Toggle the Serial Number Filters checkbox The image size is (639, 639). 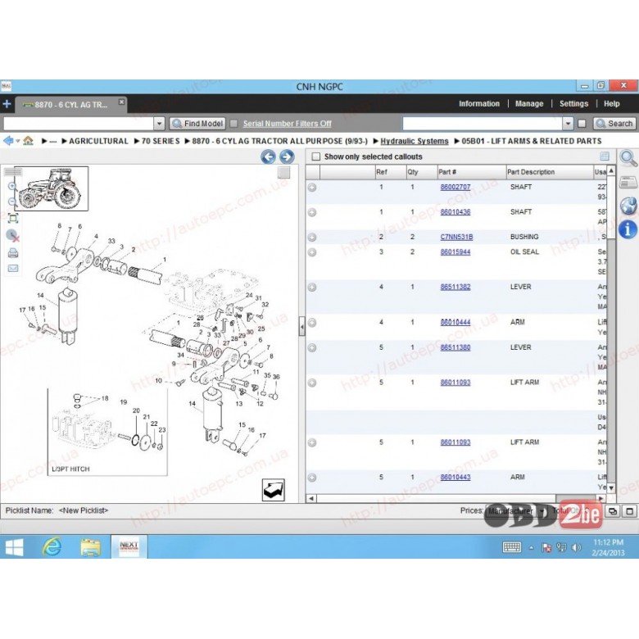(x=234, y=124)
